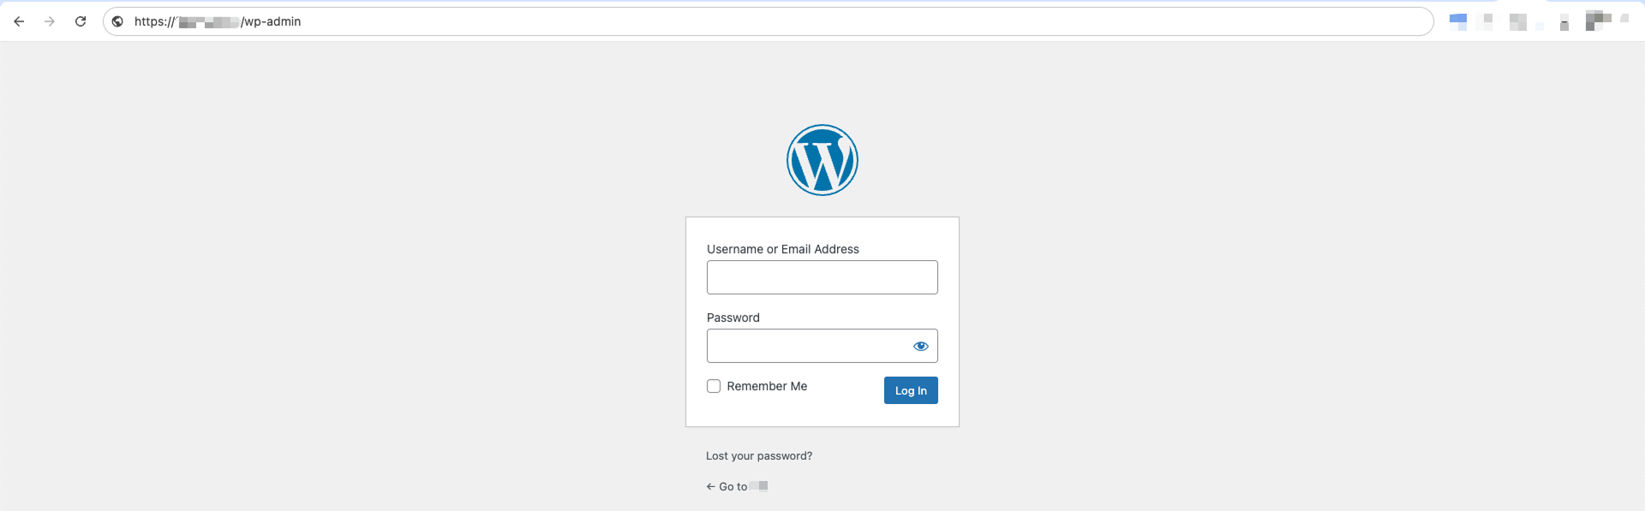Open the blue blurred toolbar extension icon
This screenshot has width=1645, height=511.
click(x=1458, y=21)
